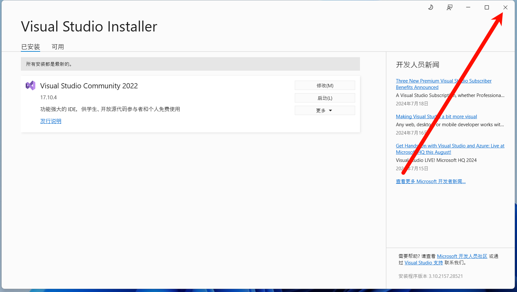This screenshot has width=517, height=292.
Task: Expand the 更多 dropdown
Action: (x=325, y=111)
